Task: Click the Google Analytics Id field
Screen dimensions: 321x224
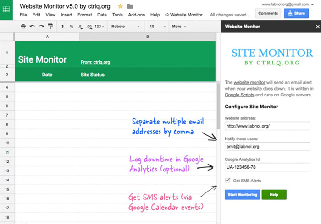Action: tap(267, 167)
